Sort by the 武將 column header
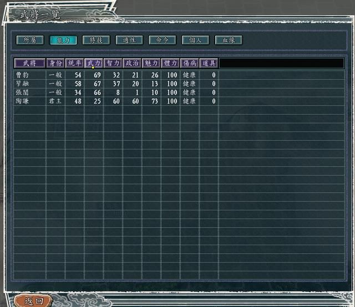 point(29,63)
